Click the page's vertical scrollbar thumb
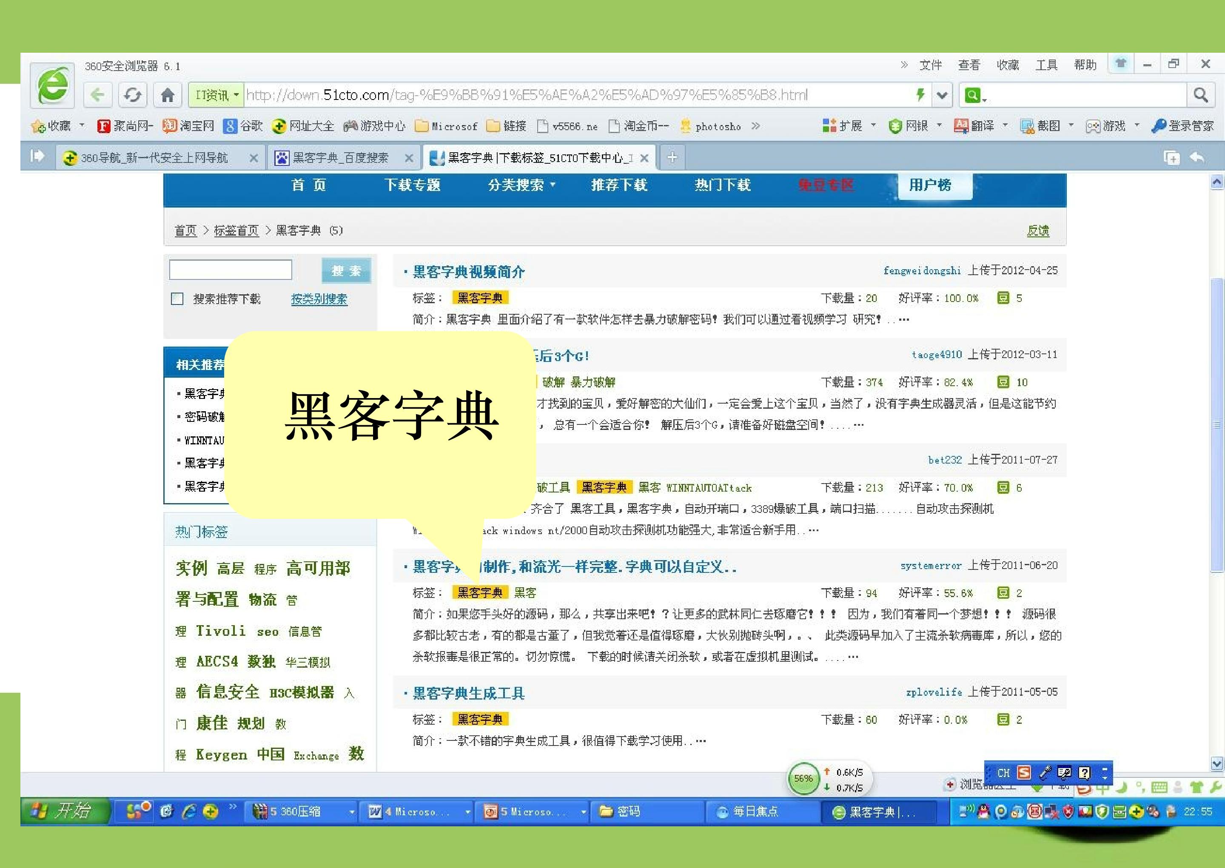 1217,425
